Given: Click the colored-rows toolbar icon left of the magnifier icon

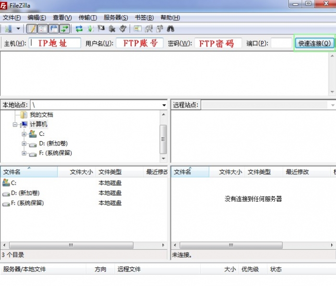Looking at the screenshot, I should tap(138, 29).
